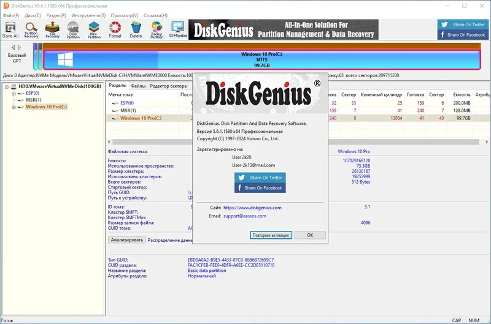Open the Backup Partition tool
The image size is (491, 324).
157,30
